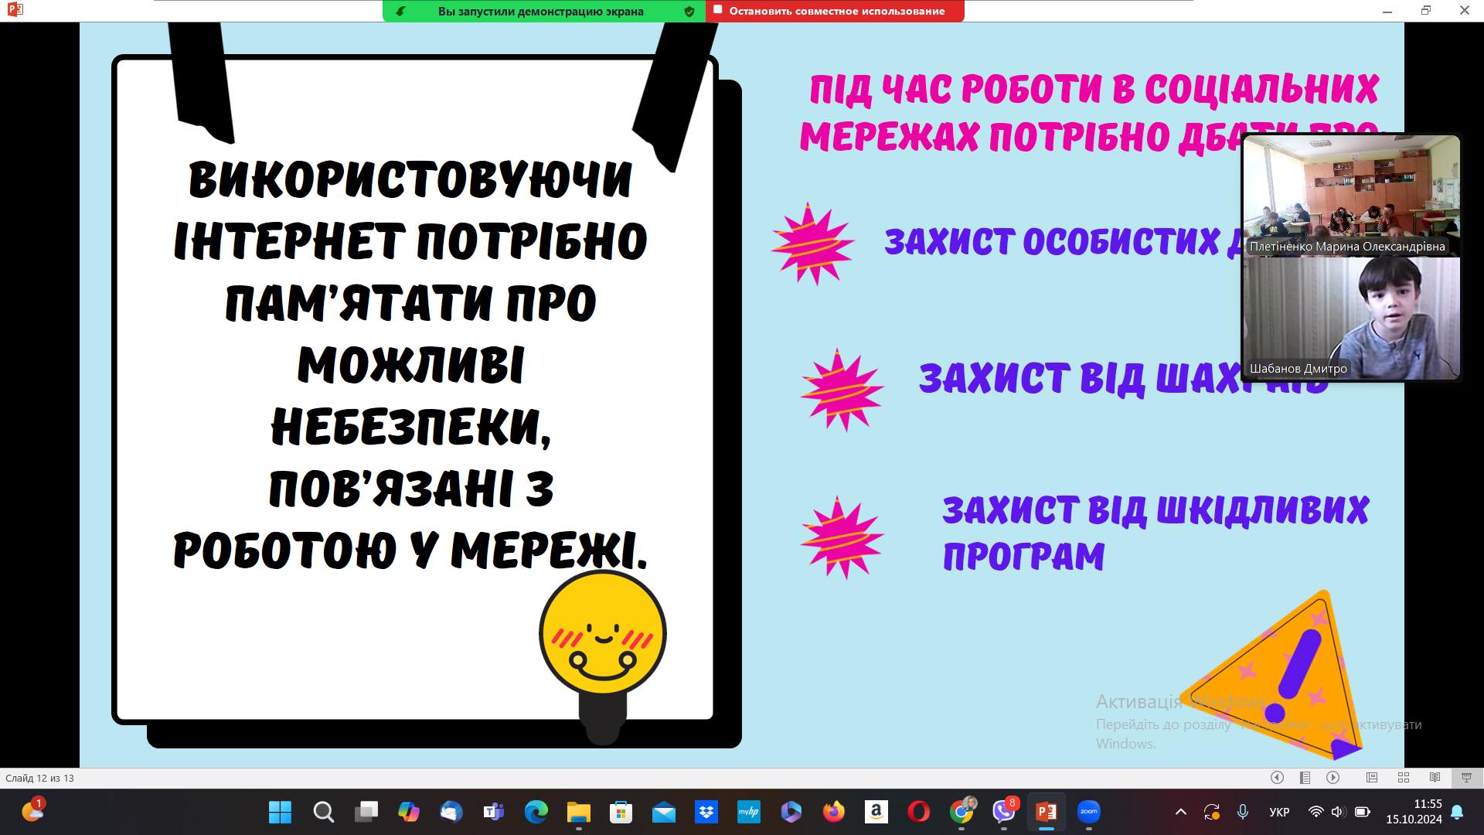This screenshot has height=835, width=1484.
Task: Advance to next slide using status bar arrow
Action: (x=1333, y=778)
